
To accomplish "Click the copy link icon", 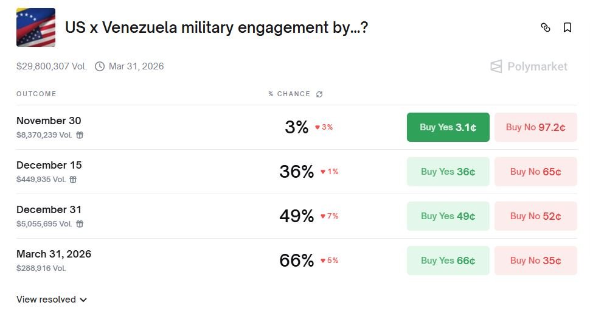I will coord(546,27).
